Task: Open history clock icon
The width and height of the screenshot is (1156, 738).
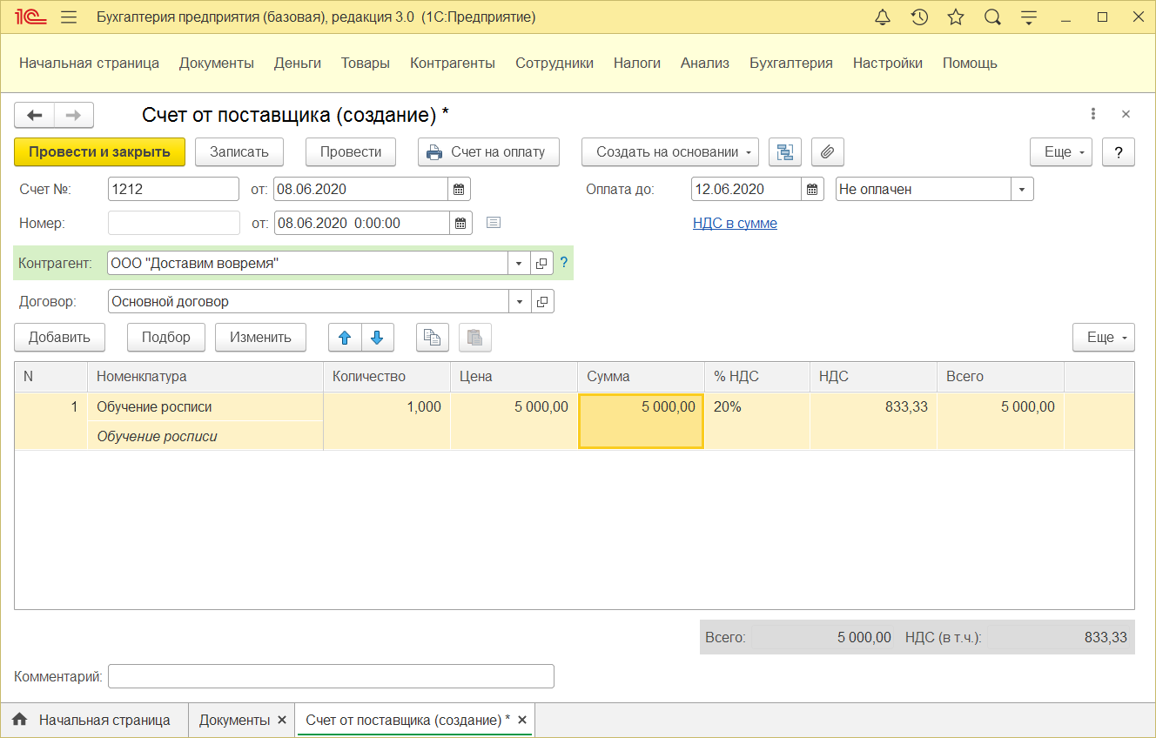Action: (x=919, y=17)
